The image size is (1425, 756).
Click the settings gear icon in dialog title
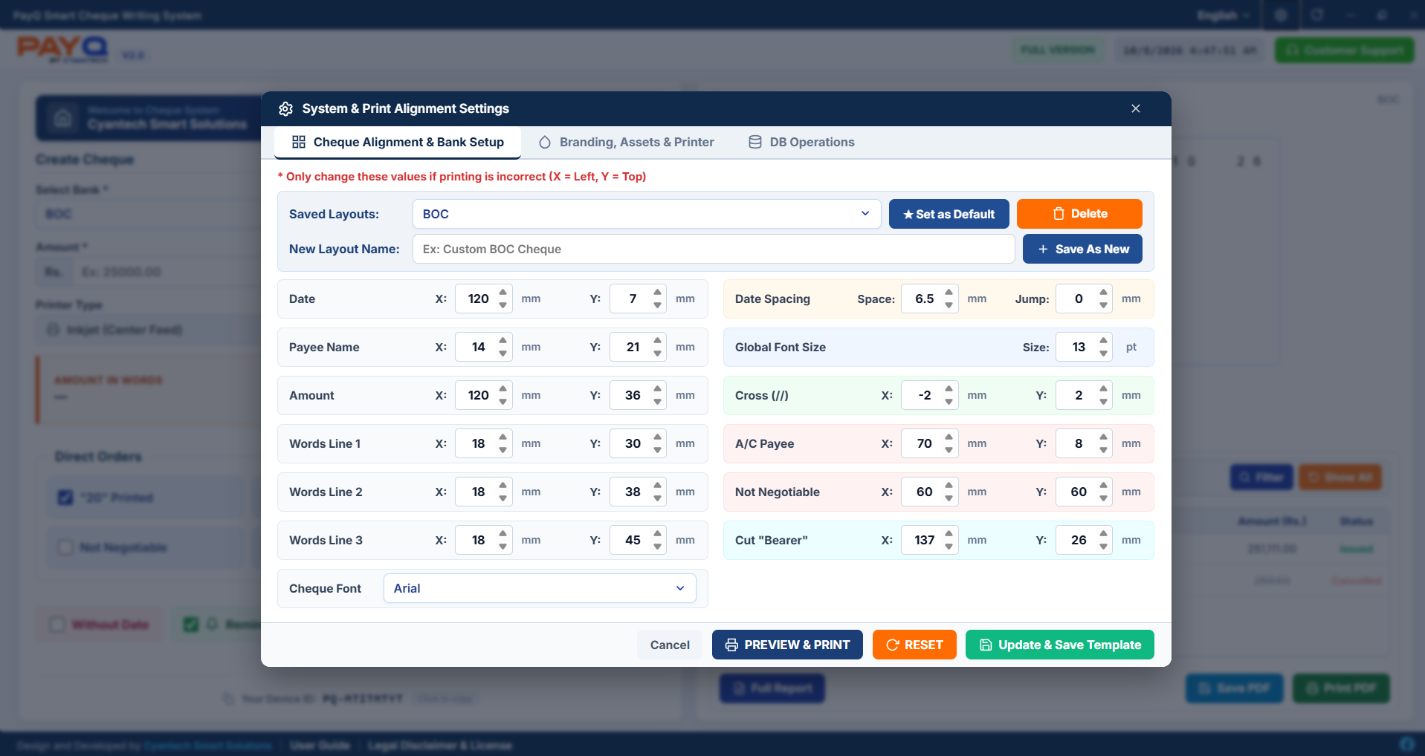(285, 109)
